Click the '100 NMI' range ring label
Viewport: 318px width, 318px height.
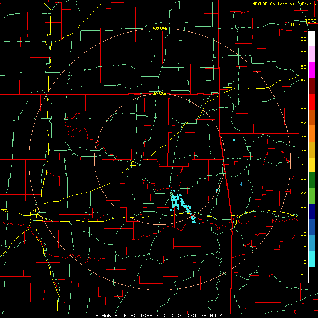click(x=160, y=28)
